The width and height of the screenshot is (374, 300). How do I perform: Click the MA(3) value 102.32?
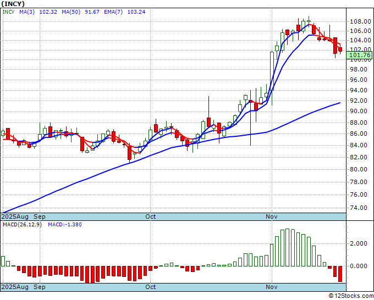[x=48, y=12]
